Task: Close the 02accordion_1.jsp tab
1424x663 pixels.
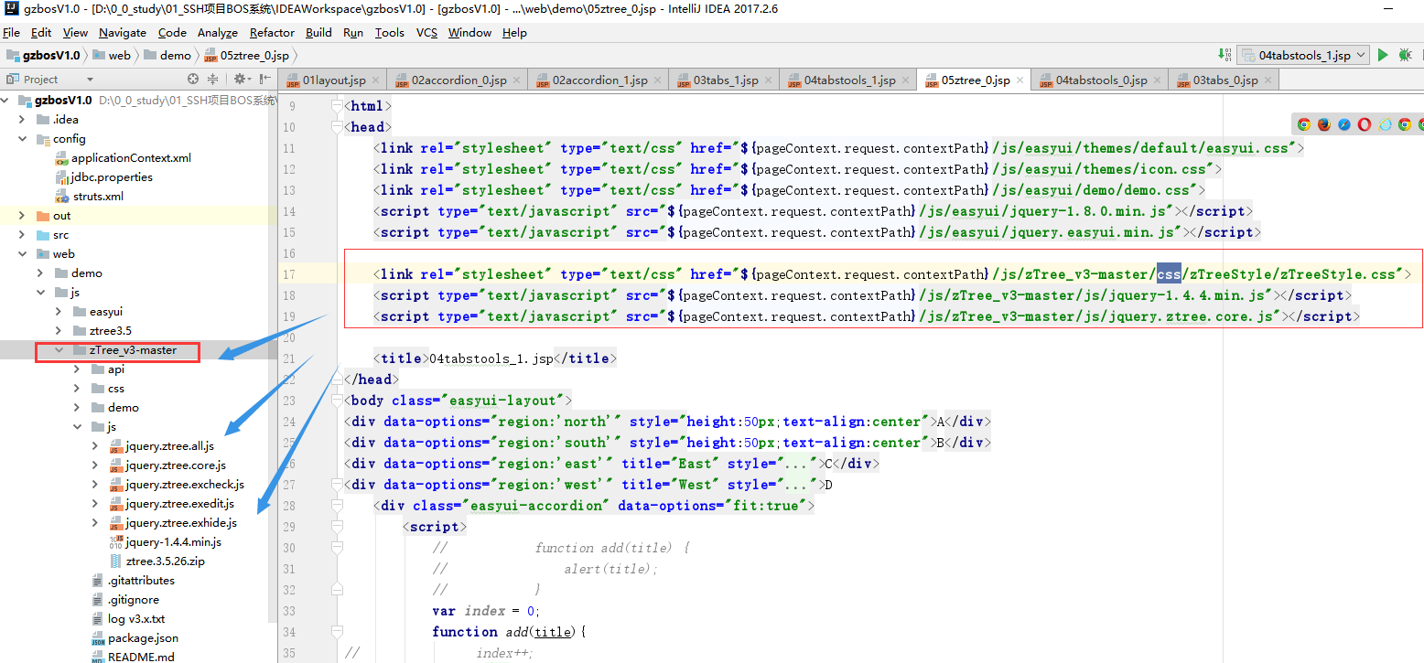Action: tap(657, 80)
